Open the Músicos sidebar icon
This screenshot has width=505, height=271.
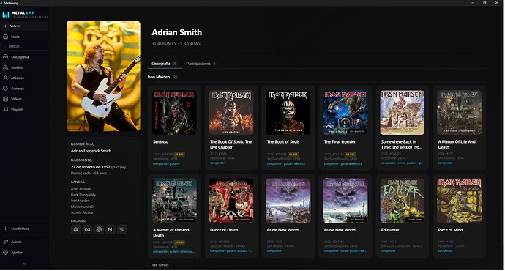tap(5, 78)
